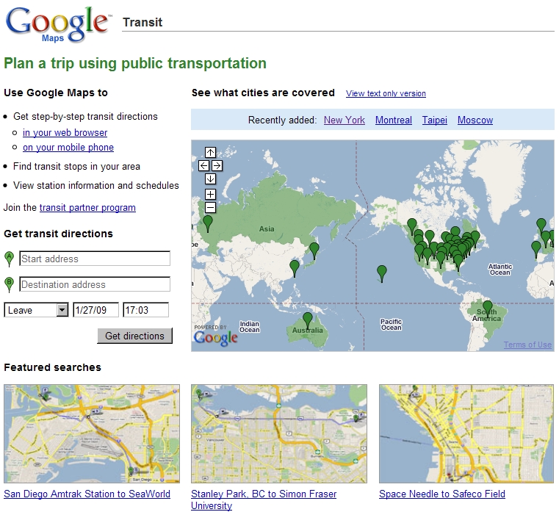The height and width of the screenshot is (512, 559).
Task: Open Space Needle to Safeco Field link
Action: click(442, 494)
